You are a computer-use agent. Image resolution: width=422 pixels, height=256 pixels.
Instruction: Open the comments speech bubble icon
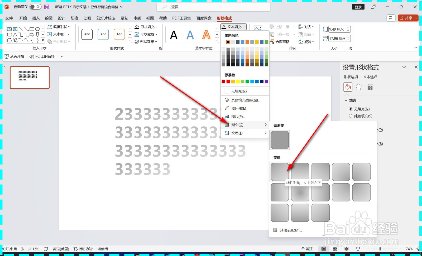[391, 18]
